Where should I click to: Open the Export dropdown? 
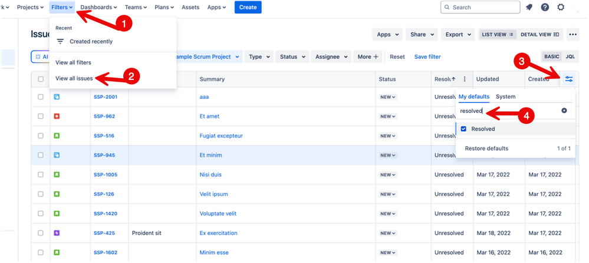[458, 35]
